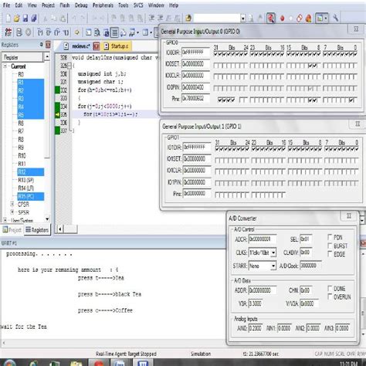The image size is (366, 366).
Task: Step out of the current function
Action: (x=57, y=32)
